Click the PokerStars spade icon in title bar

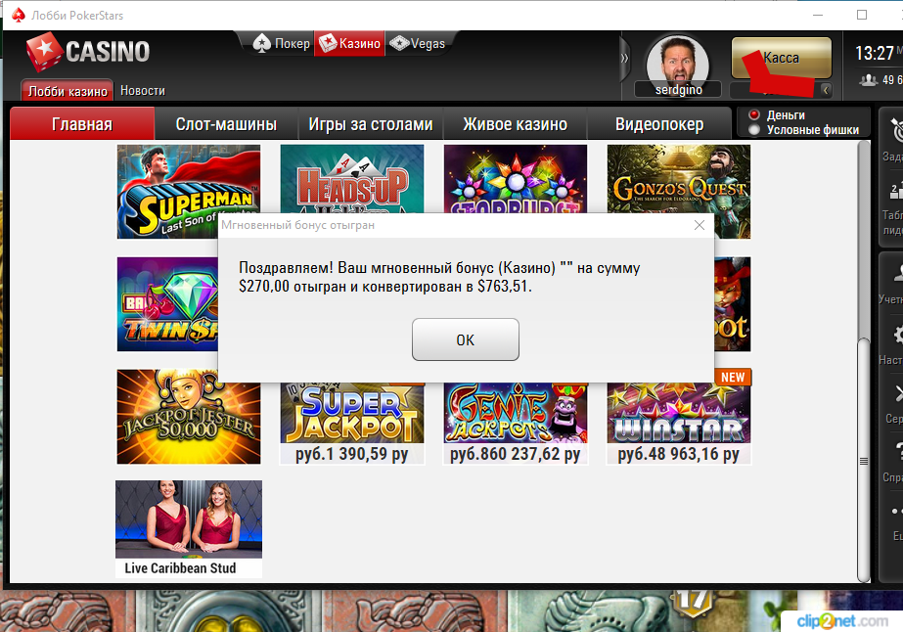19,15
